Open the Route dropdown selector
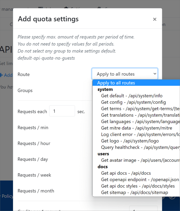Screen dimensions: 180x211 pyautogui.click(x=125, y=74)
